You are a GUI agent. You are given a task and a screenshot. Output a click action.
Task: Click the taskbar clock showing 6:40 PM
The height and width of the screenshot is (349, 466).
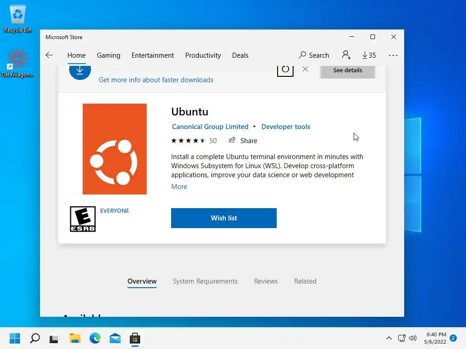click(x=435, y=338)
